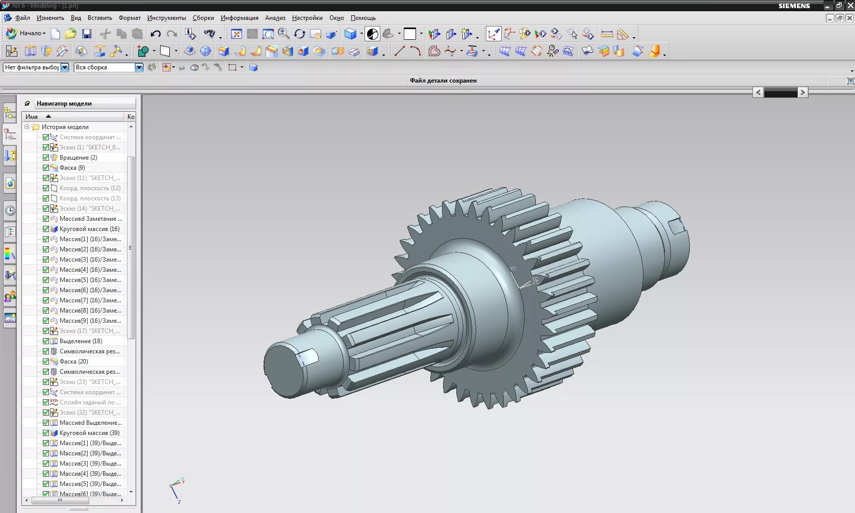The image size is (855, 513).
Task: Open the Анализ menu
Action: [x=275, y=18]
